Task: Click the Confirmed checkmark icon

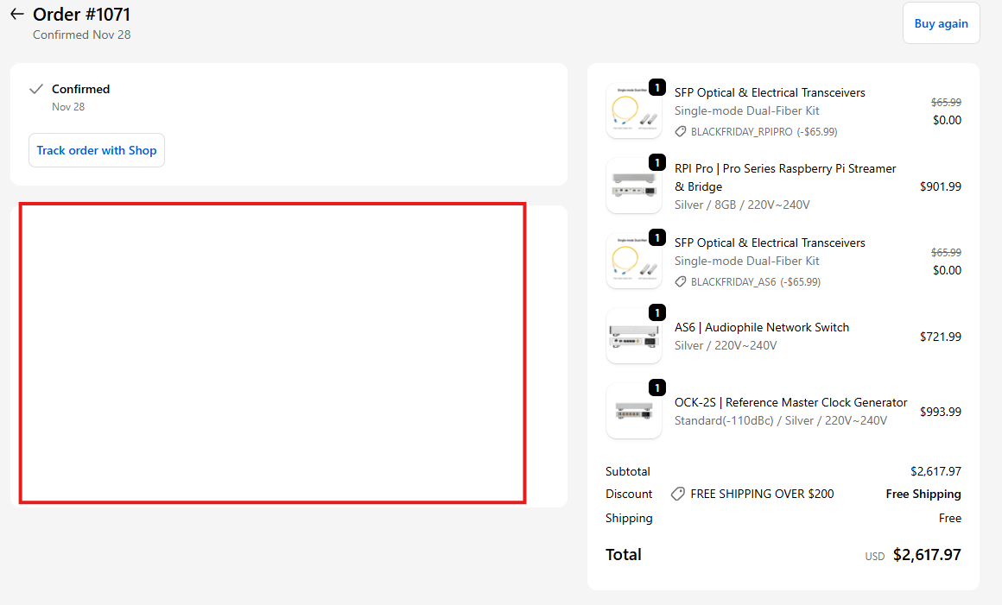Action: click(x=36, y=89)
